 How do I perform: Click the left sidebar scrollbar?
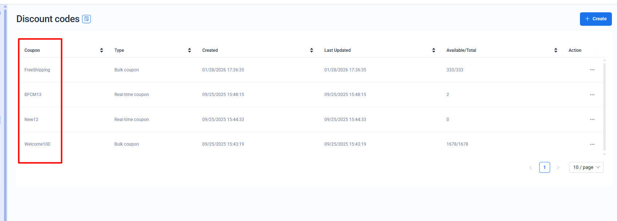[x=5, y=109]
